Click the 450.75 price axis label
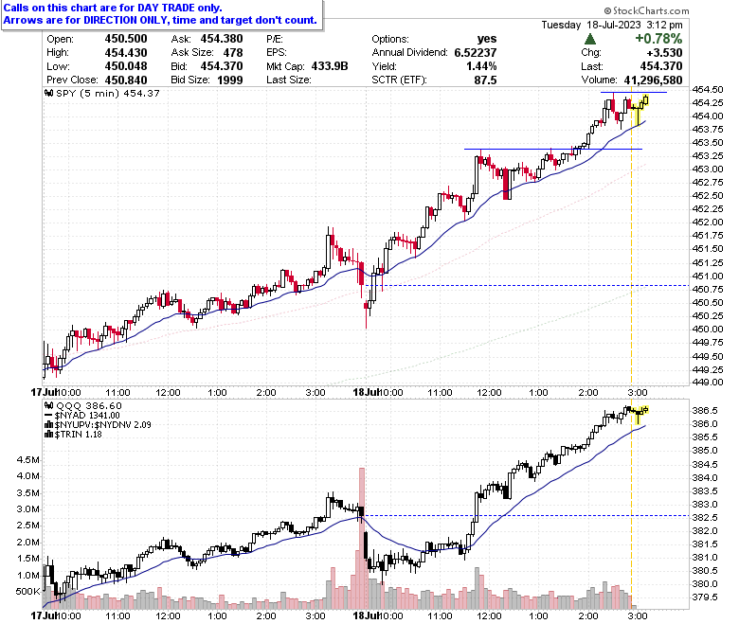 [708, 289]
